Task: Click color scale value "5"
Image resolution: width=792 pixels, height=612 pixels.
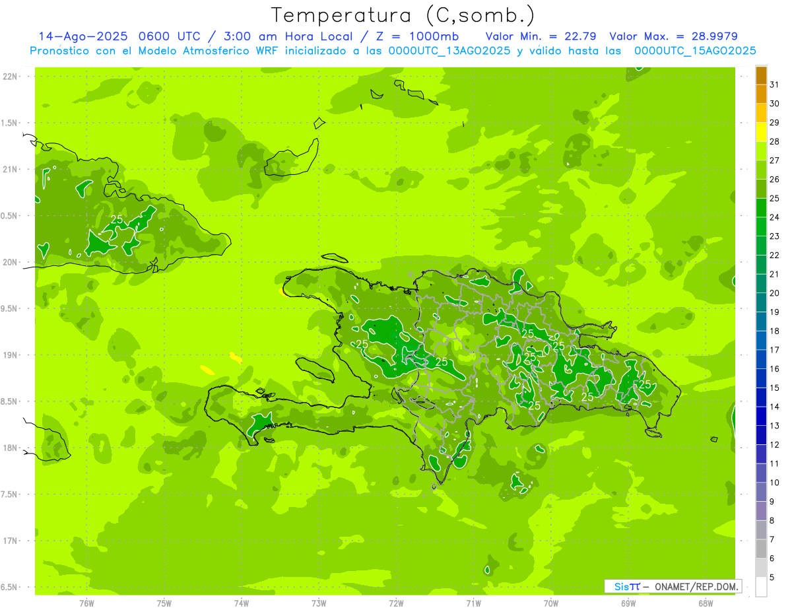Action: [x=772, y=578]
